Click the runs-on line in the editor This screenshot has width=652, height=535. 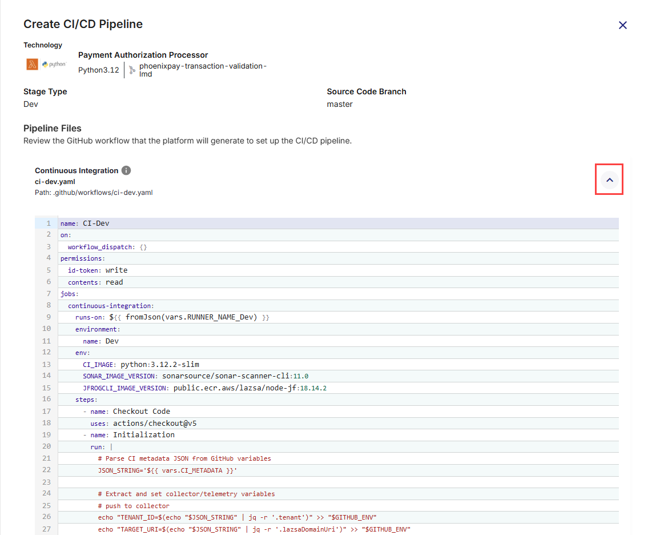click(x=171, y=317)
